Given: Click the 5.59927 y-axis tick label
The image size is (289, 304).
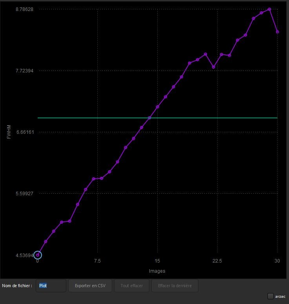Looking at the screenshot, I should 24,194.
